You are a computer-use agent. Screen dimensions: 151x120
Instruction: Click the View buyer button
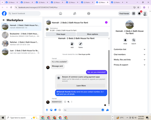pos(61,34)
